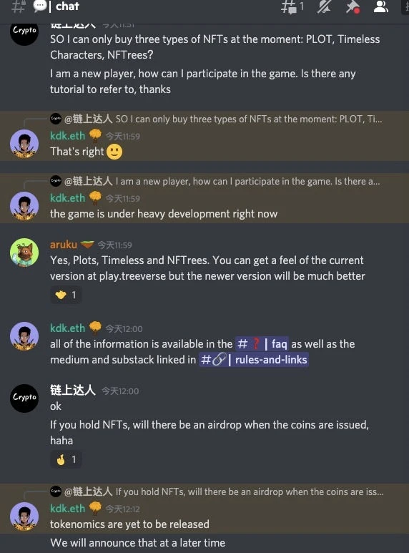Click the chat channel name in header
409x553 pixels.
[x=67, y=6]
